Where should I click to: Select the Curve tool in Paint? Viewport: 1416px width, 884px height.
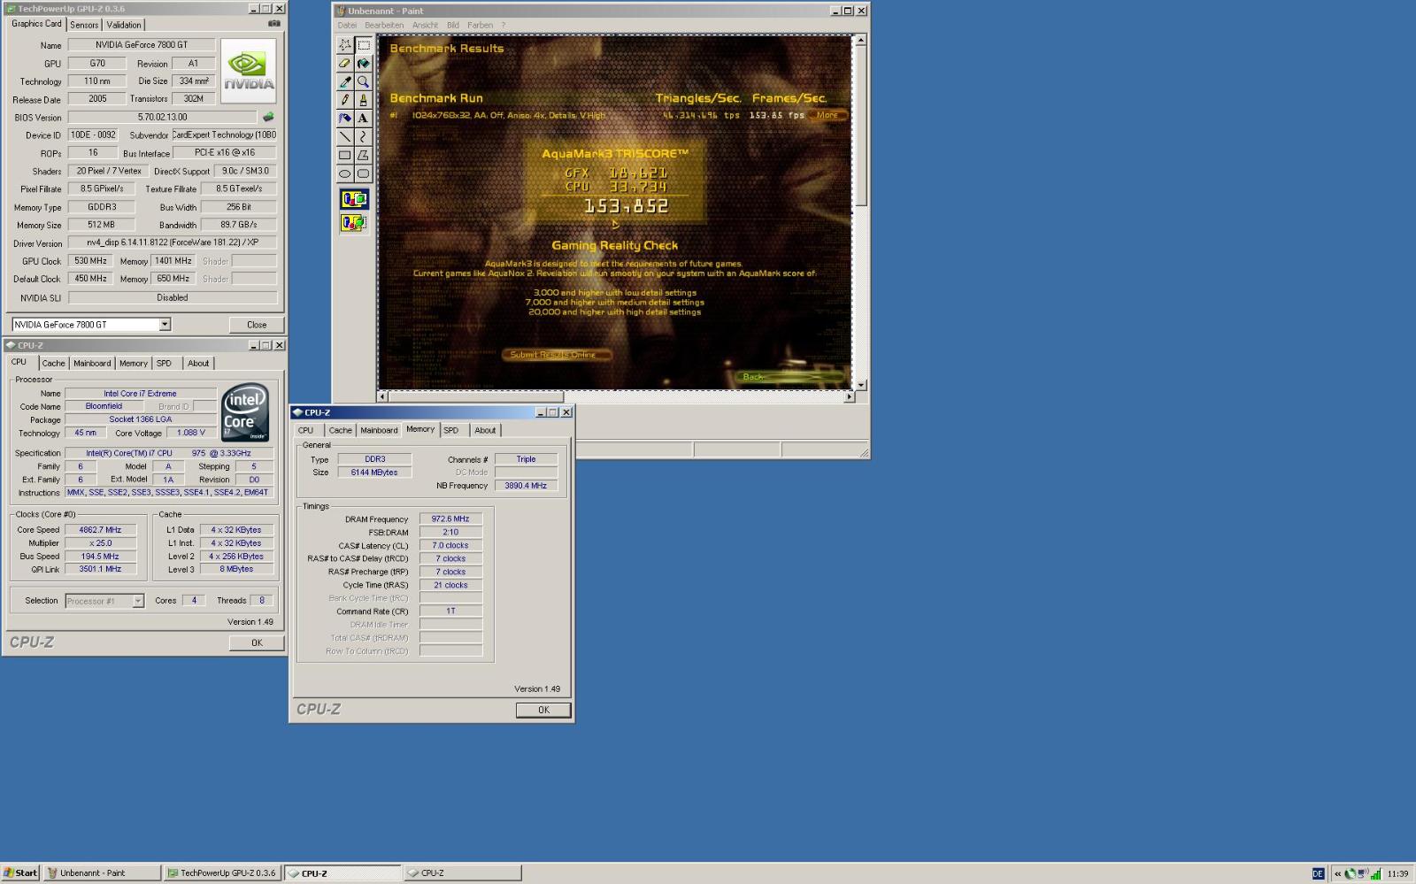tap(363, 136)
